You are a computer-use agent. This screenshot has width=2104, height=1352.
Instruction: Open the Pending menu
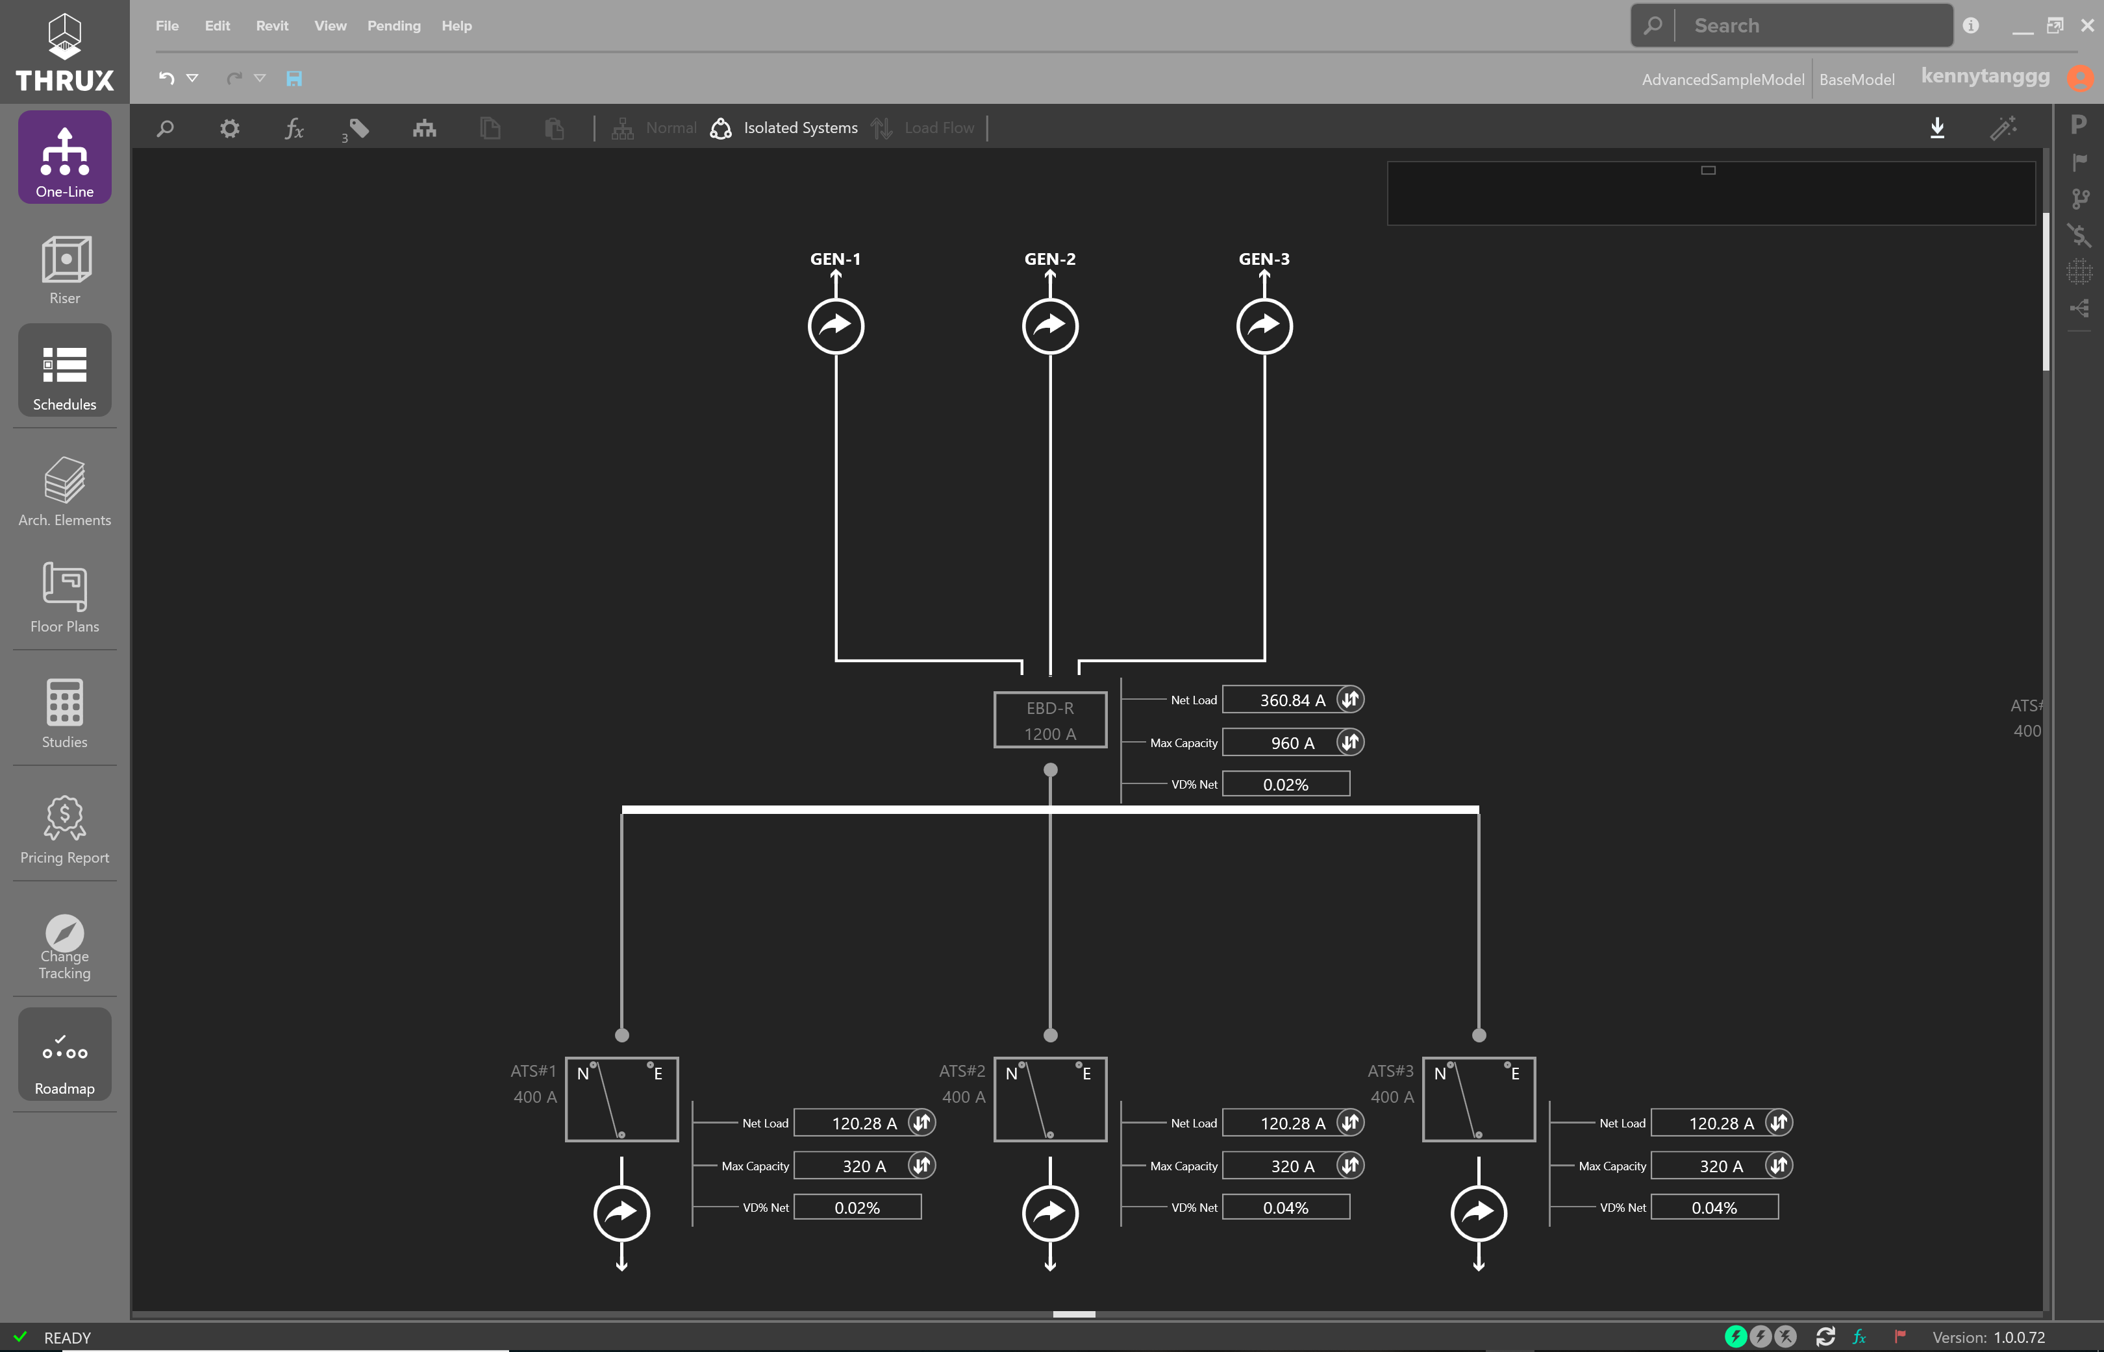pyautogui.click(x=394, y=25)
